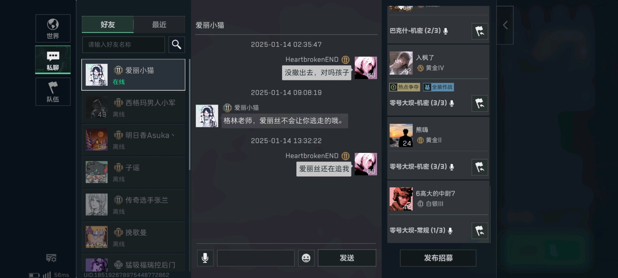Join 熊嗨's 零号大坝-机密 team via the flag icon
Image resolution: width=618 pixels, height=278 pixels.
point(480,167)
